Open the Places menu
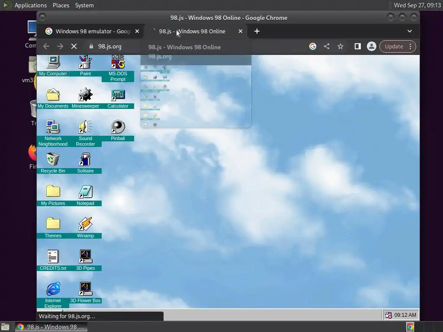The width and height of the screenshot is (443, 332). click(x=61, y=5)
